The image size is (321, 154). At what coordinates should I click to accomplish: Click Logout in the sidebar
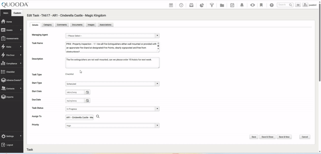point(12,145)
